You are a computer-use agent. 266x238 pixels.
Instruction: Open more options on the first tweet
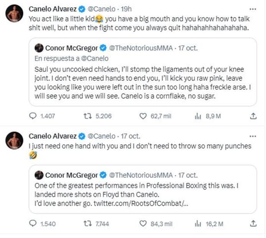click(x=253, y=8)
